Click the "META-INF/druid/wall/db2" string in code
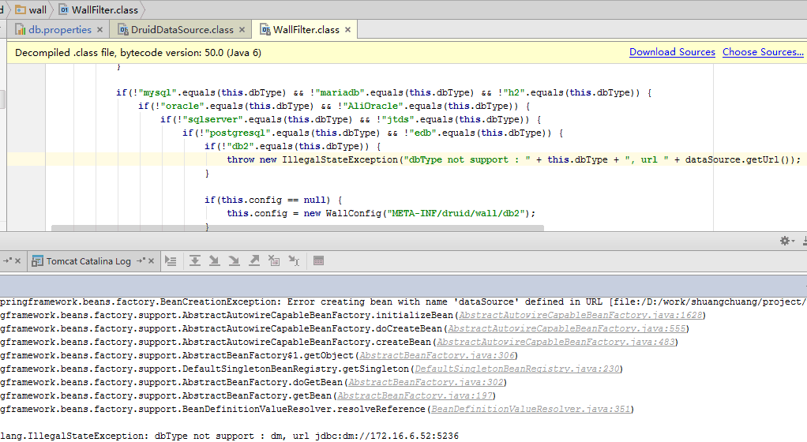This screenshot has height=442, width=807. (456, 213)
